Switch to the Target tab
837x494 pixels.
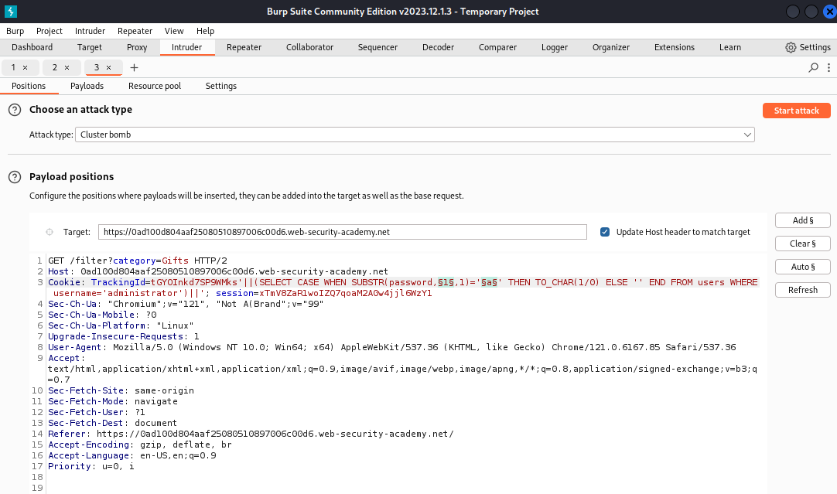click(x=89, y=47)
